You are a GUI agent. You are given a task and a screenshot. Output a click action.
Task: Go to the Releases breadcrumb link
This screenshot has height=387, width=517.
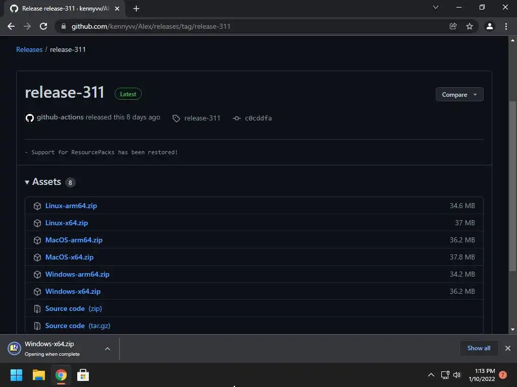click(29, 49)
